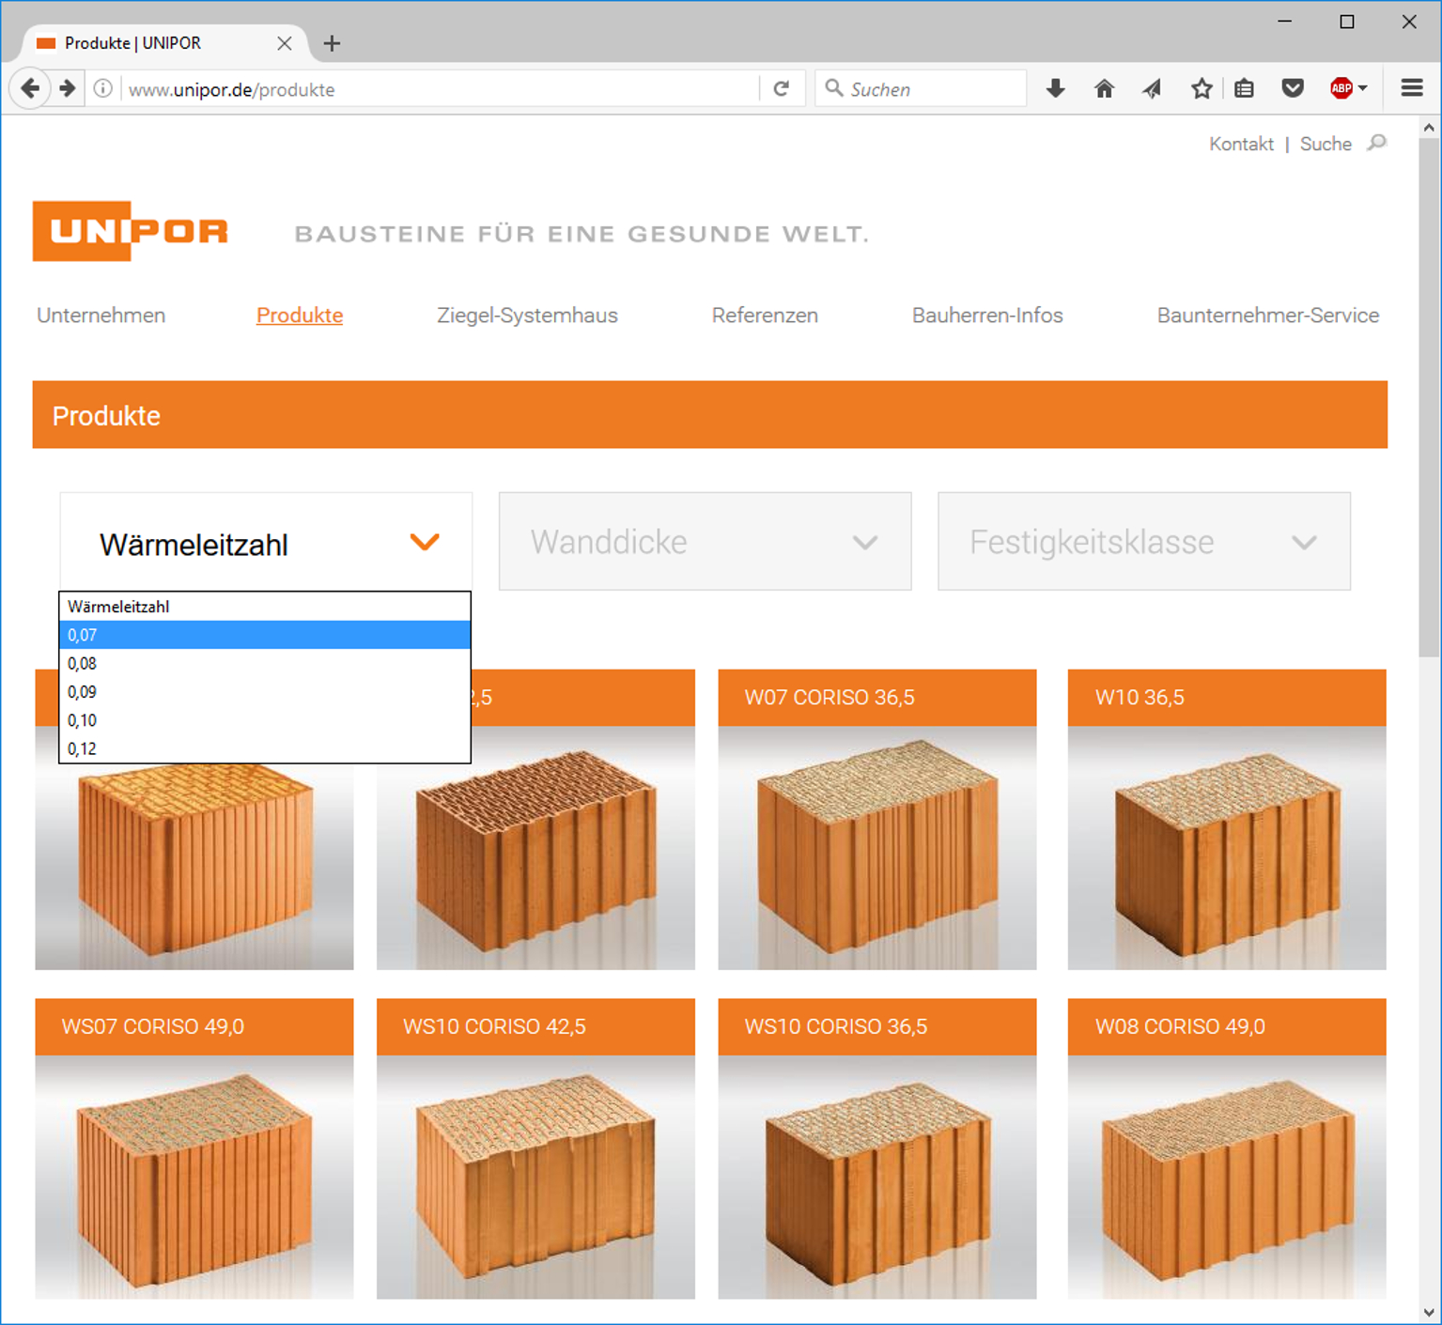This screenshot has width=1442, height=1325.
Task: Select 0,12 in the dropdown list
Action: [265, 748]
